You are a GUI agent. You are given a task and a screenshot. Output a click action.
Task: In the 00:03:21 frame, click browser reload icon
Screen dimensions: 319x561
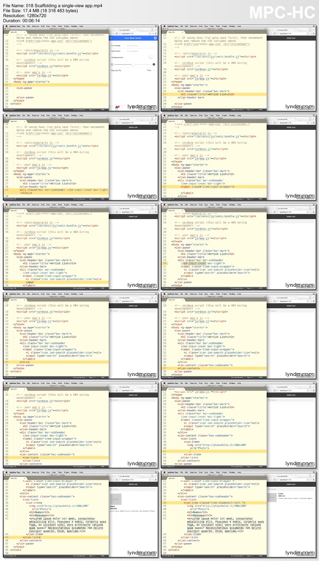tap(117, 301)
